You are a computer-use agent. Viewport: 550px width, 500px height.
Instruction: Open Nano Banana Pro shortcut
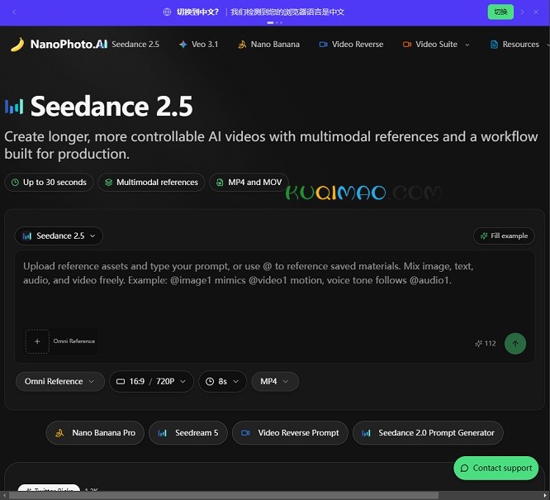tap(95, 432)
